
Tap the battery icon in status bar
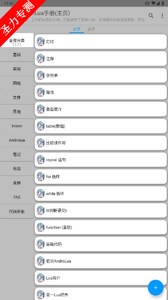pos(163,3)
